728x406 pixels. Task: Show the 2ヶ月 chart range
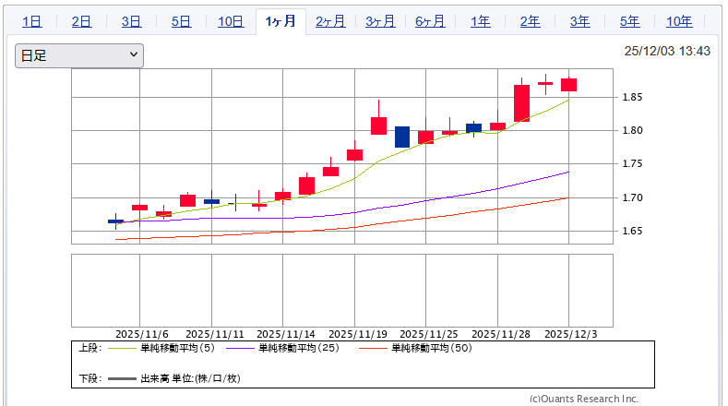[x=330, y=21]
